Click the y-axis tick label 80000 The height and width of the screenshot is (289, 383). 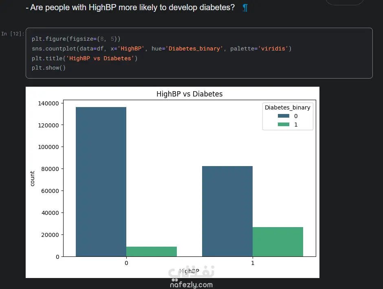click(50, 169)
